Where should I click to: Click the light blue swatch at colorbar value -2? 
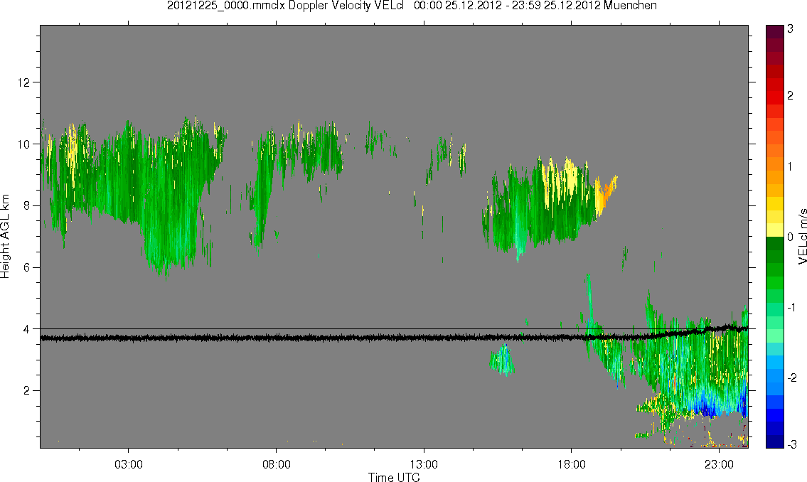click(774, 377)
